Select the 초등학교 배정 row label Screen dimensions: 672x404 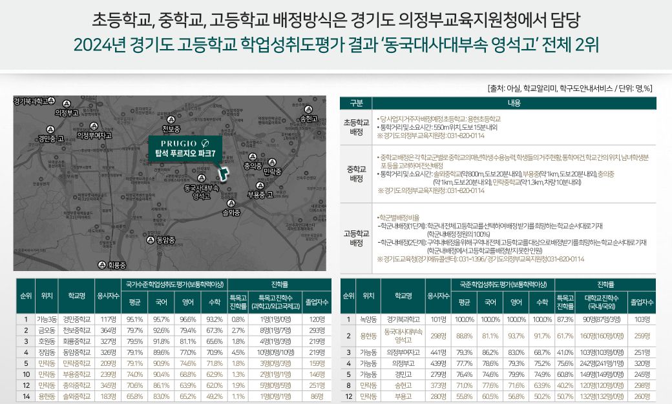click(355, 127)
